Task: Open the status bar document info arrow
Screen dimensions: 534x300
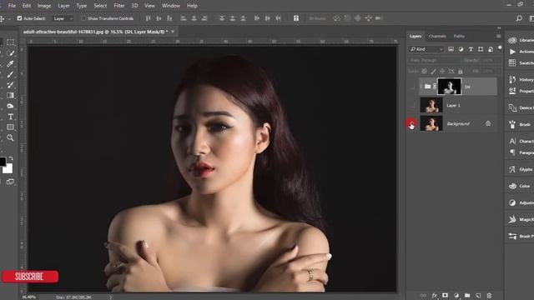Action: click(111, 297)
